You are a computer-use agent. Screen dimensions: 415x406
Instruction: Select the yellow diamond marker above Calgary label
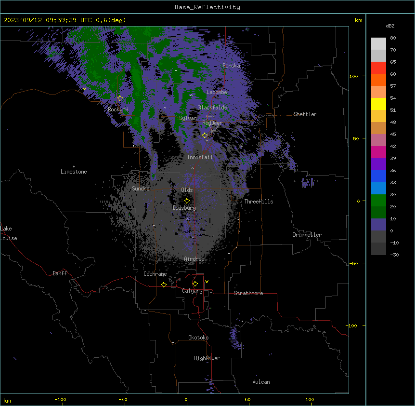195,284
